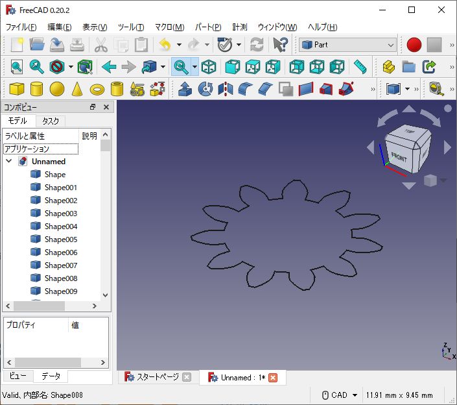Close the コンボビュー panel
Viewport: 457px width, 405px height.
(106, 107)
